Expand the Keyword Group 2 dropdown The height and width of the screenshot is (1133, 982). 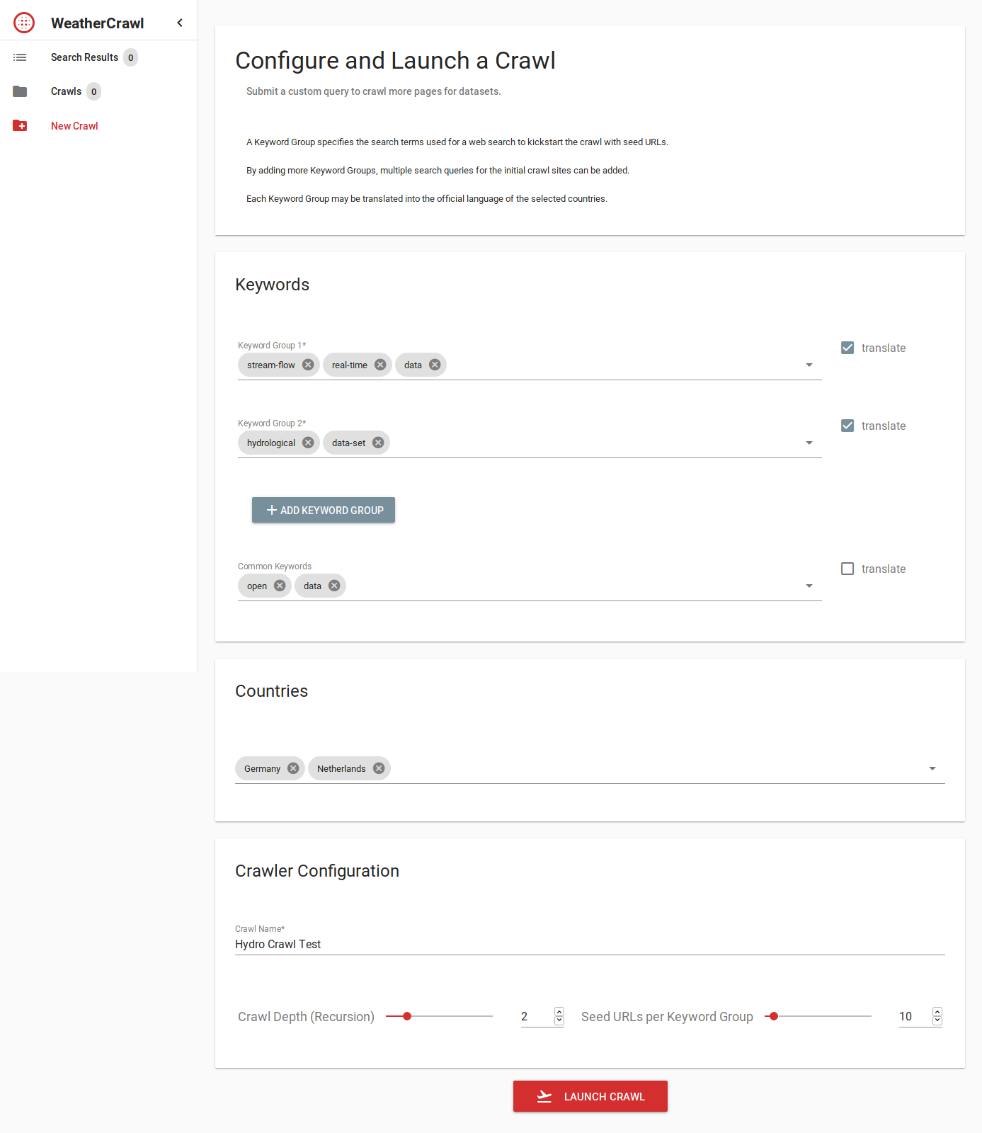point(809,443)
